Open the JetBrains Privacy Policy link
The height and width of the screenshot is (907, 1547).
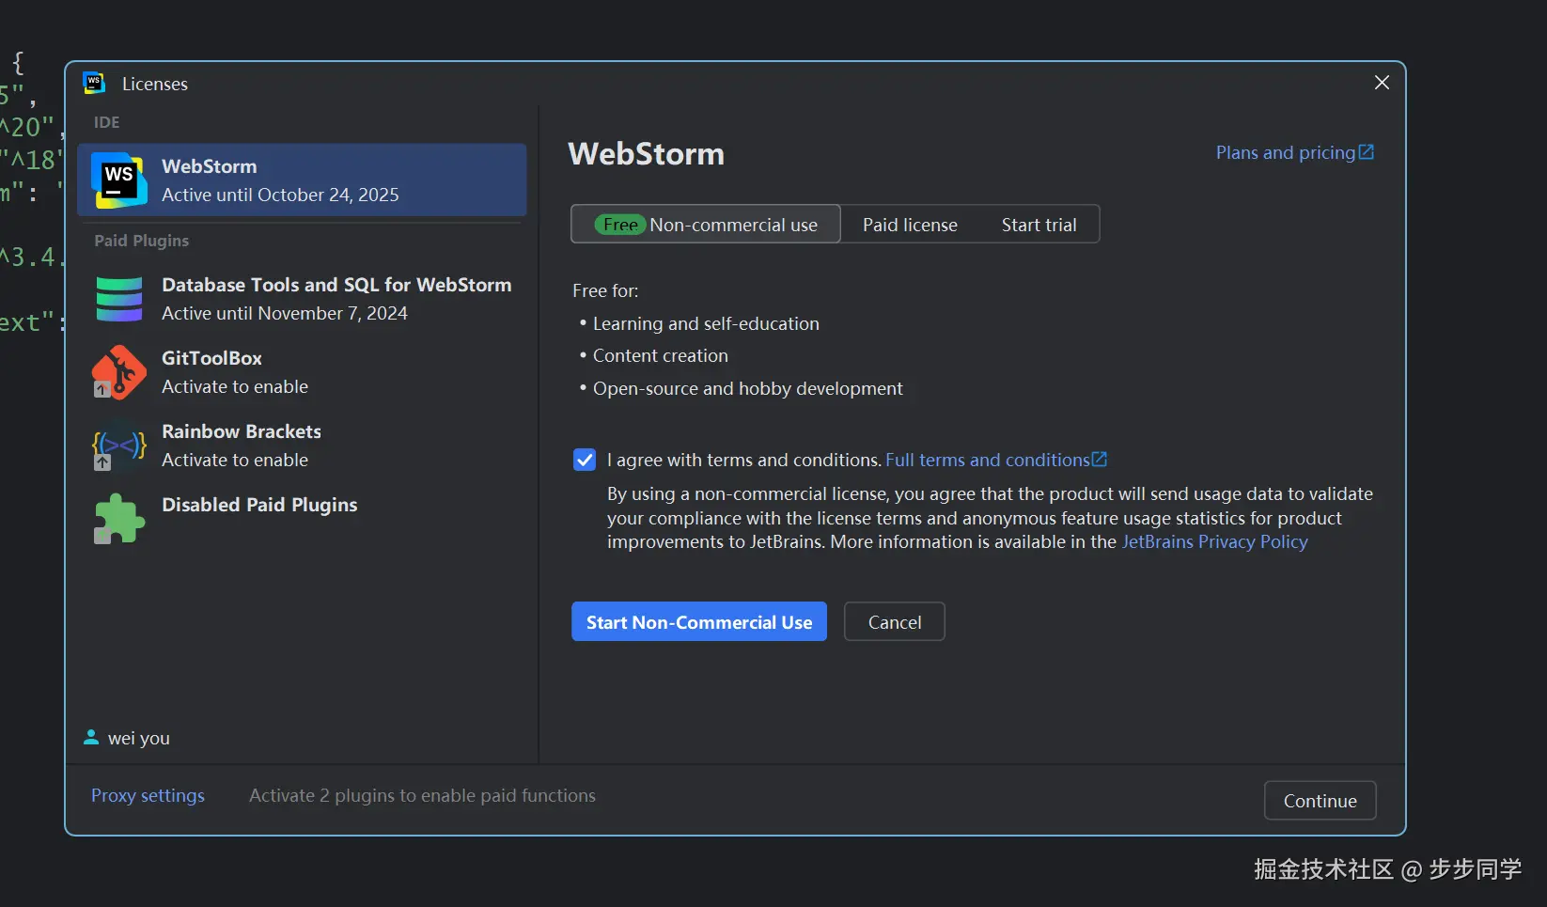coord(1214,541)
